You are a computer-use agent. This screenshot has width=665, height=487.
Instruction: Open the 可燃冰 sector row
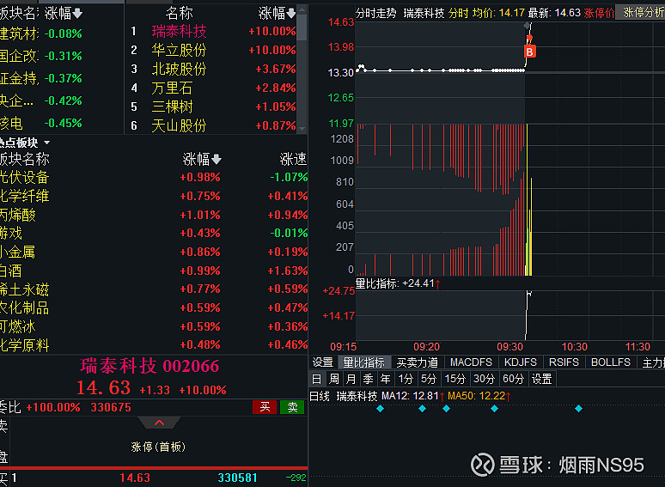pos(154,326)
